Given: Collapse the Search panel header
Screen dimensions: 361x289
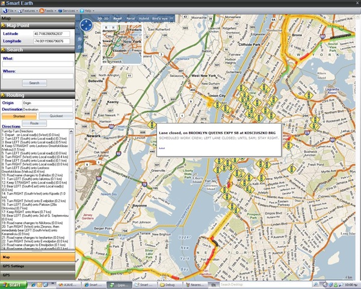Looking at the screenshot, I should [x=37, y=50].
